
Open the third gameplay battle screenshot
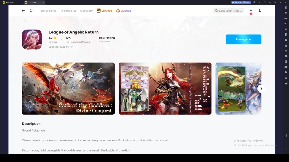pos(238,89)
